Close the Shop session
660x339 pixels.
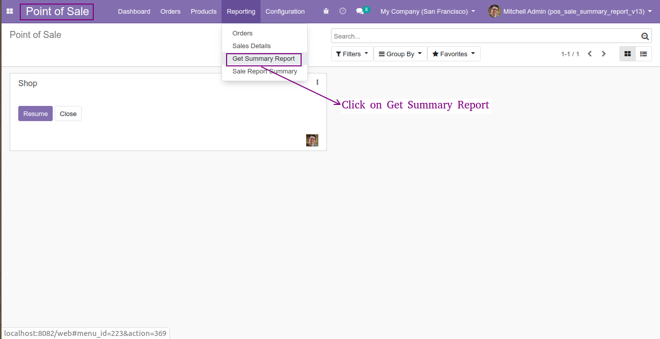pos(68,114)
